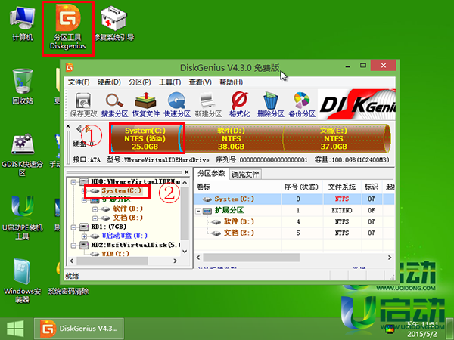
Task: Click the 保存更改 save changes toolbar icon
Action: coord(83,105)
